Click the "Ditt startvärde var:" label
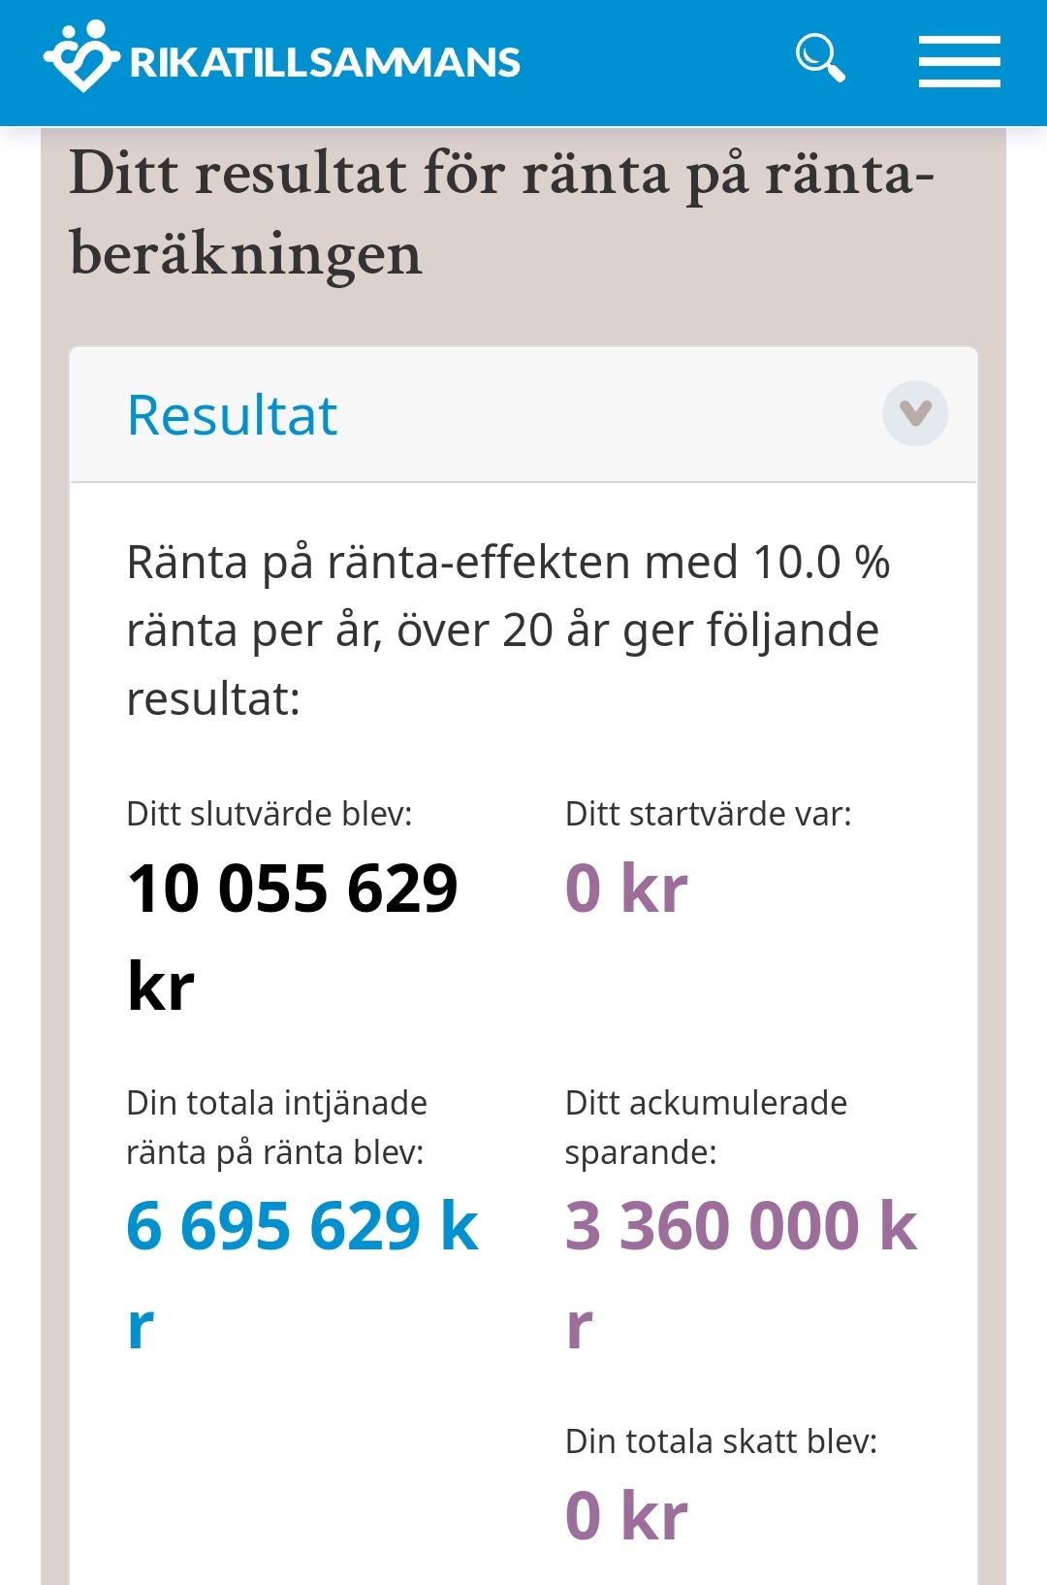1047x1585 pixels. 708,814
